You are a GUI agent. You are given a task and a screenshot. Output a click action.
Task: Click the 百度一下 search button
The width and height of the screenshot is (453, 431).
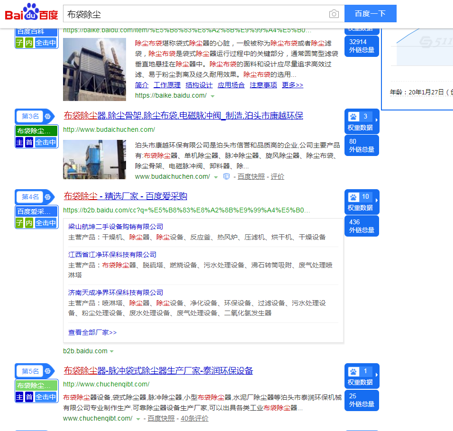[x=371, y=14]
